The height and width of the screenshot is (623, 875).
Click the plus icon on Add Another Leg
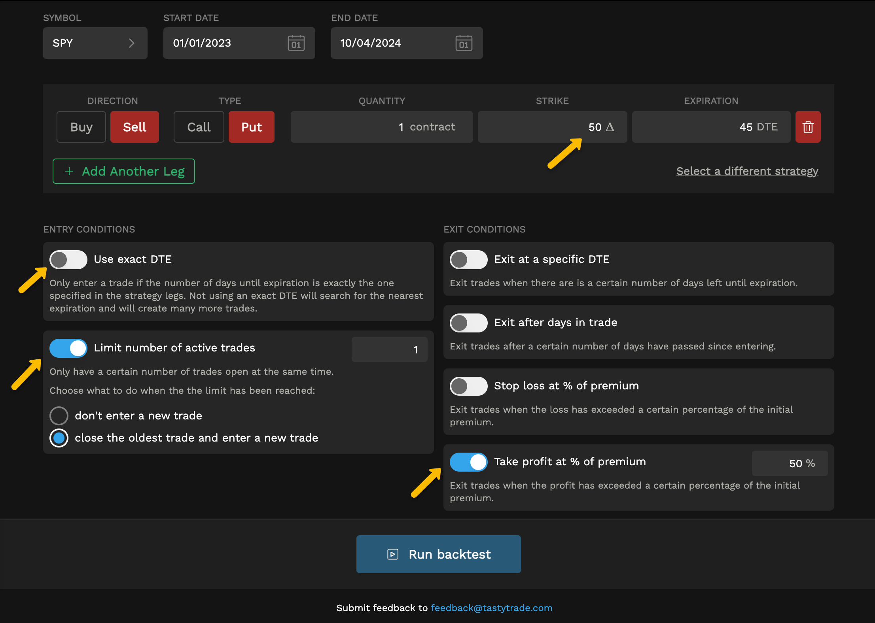click(69, 171)
